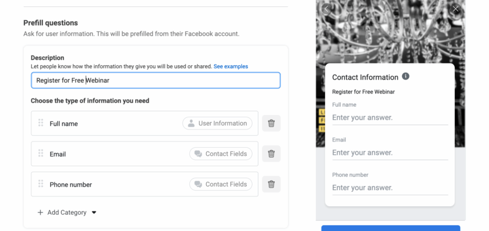This screenshot has height=231, width=489.
Task: Click the Phone number drag handle
Action: tap(41, 184)
